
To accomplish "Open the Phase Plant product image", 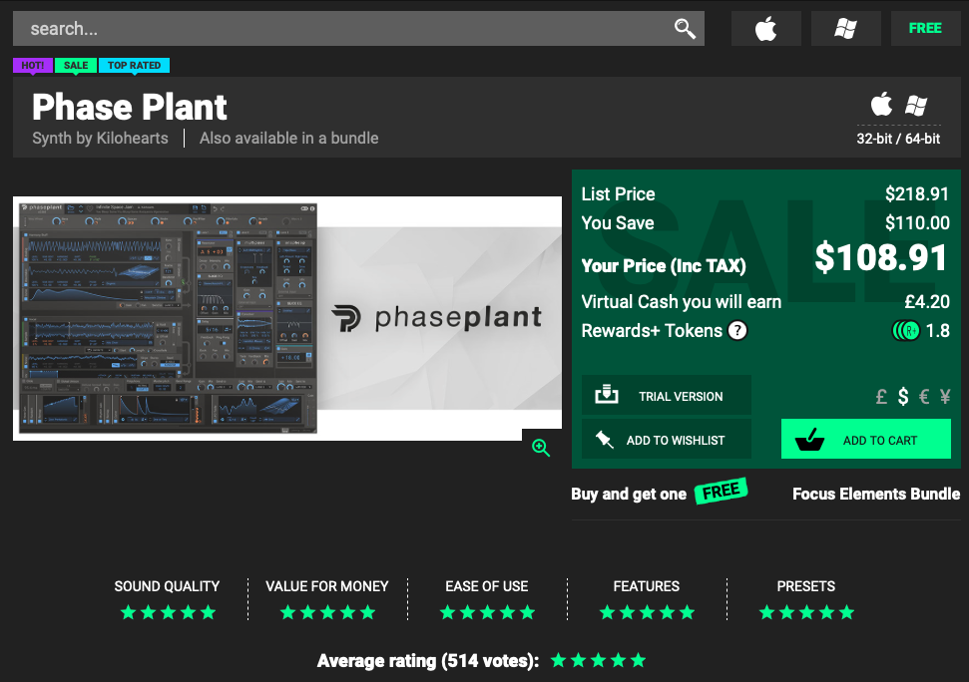I will coord(287,318).
